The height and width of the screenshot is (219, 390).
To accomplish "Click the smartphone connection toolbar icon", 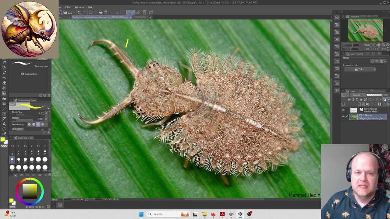I will point(144,12).
